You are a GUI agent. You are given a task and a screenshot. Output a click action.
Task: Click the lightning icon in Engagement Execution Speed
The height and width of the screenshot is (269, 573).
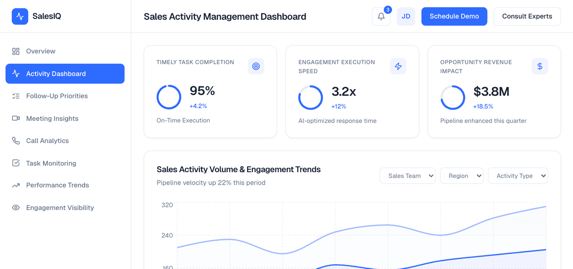pos(398,66)
